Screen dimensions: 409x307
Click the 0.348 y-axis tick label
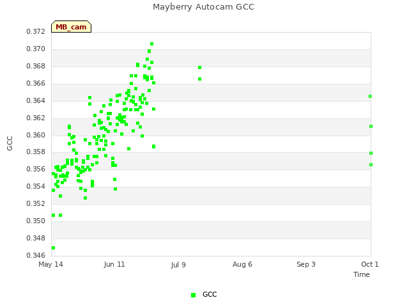point(36,238)
